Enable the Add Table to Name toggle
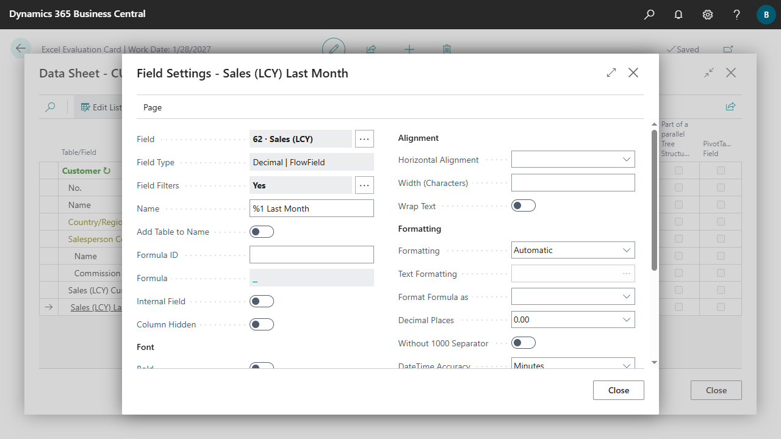The width and height of the screenshot is (781, 439). pos(262,232)
